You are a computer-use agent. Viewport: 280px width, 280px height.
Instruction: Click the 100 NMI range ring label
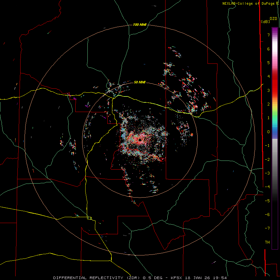(x=140, y=25)
